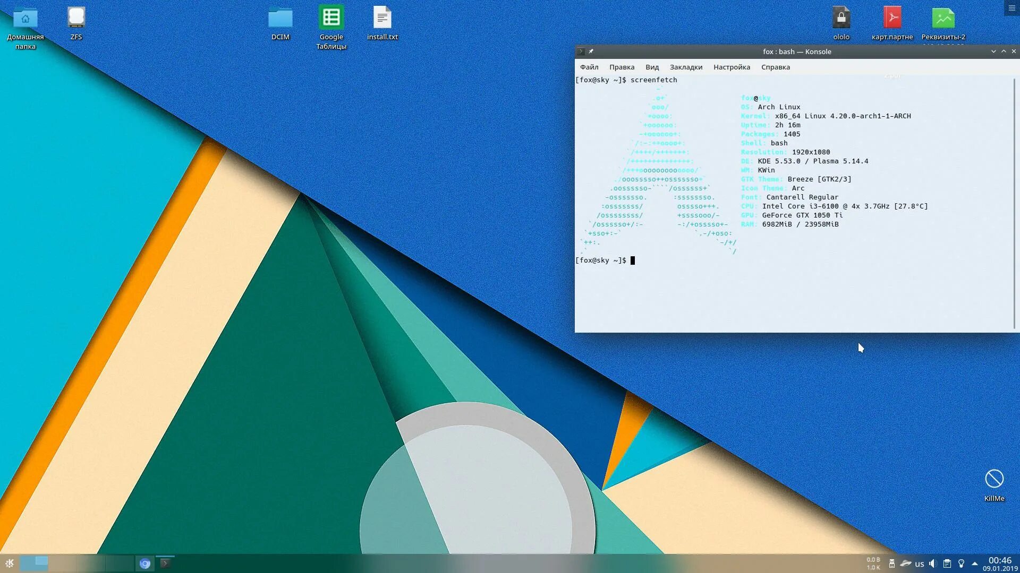The height and width of the screenshot is (573, 1020).
Task: Open the clipboard tray icon
Action: 947,563
